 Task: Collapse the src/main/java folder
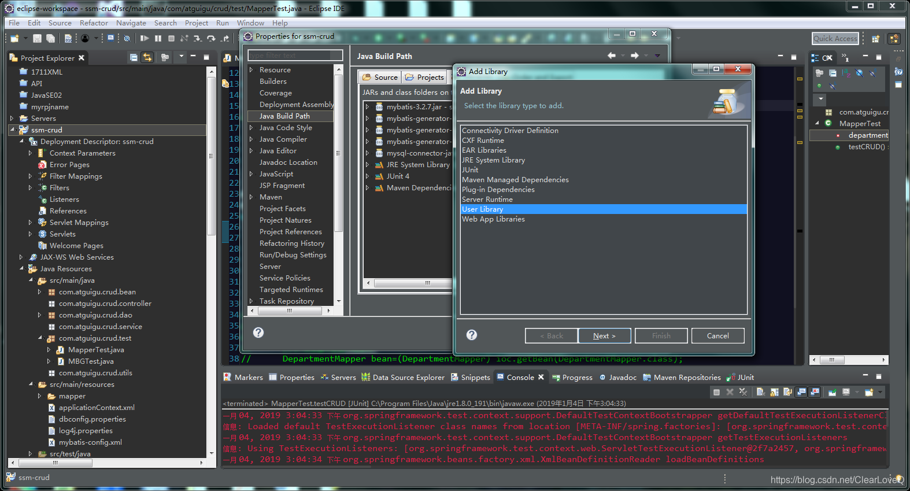point(31,280)
